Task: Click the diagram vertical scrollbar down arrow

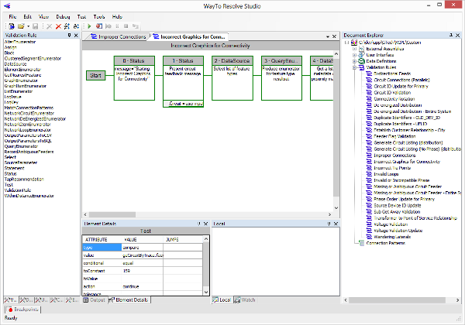Action: [336, 208]
